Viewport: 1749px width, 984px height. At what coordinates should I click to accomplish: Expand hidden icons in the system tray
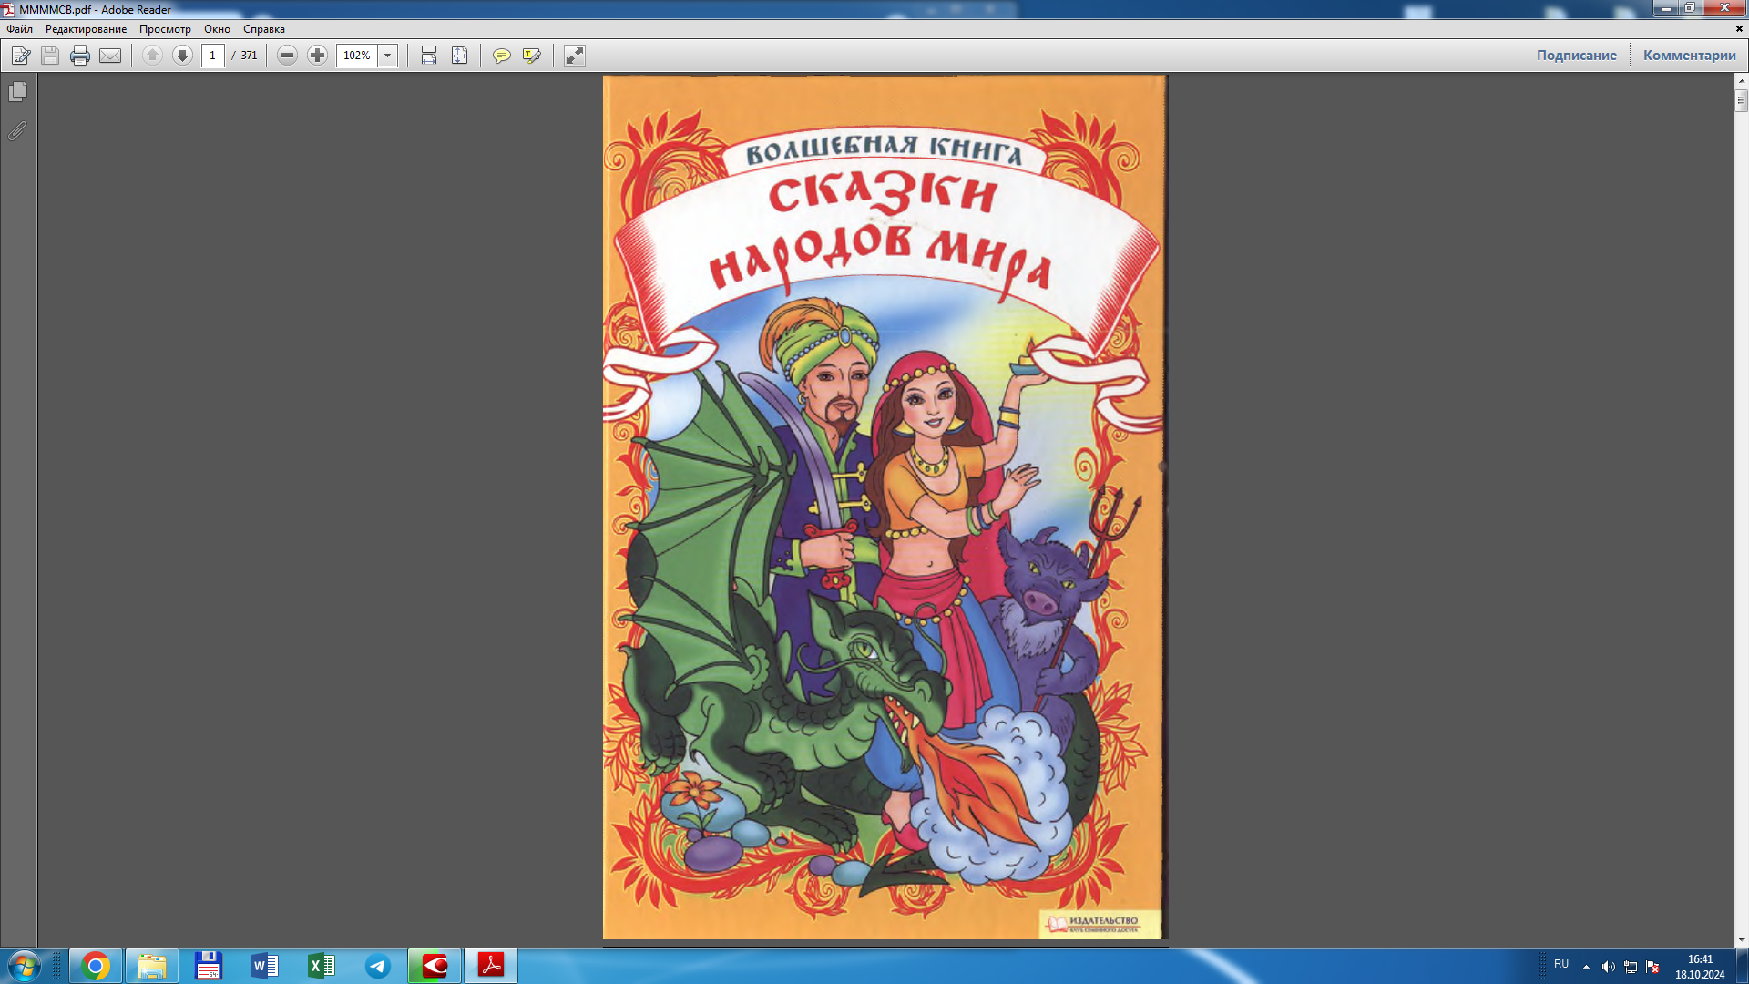click(1587, 967)
